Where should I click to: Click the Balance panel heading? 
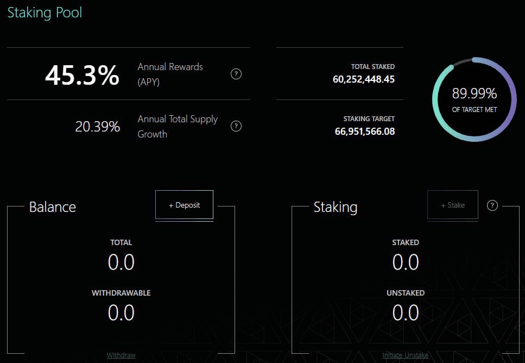coord(53,207)
